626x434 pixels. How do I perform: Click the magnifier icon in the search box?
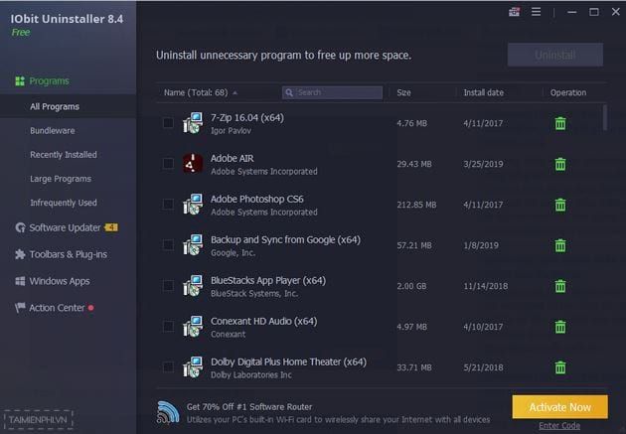pyautogui.click(x=289, y=92)
